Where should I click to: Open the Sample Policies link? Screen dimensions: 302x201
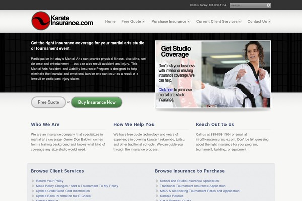click(172, 196)
